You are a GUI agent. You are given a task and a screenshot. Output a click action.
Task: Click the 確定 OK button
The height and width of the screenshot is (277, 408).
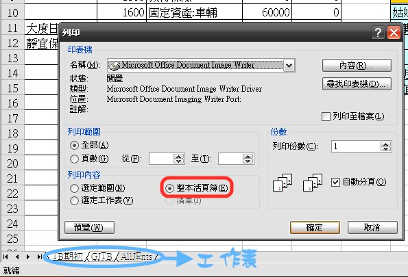[315, 228]
